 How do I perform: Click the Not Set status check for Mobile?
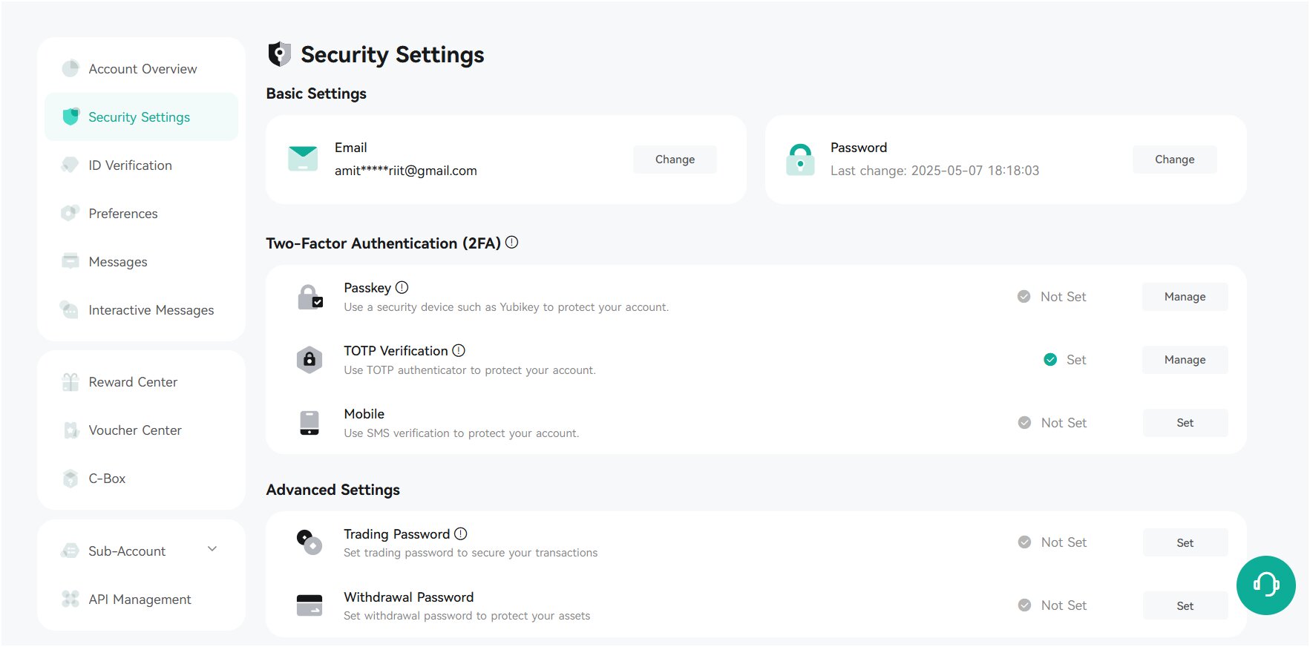pyautogui.click(x=1024, y=423)
